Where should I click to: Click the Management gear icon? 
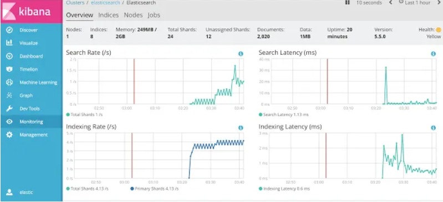tap(9, 135)
